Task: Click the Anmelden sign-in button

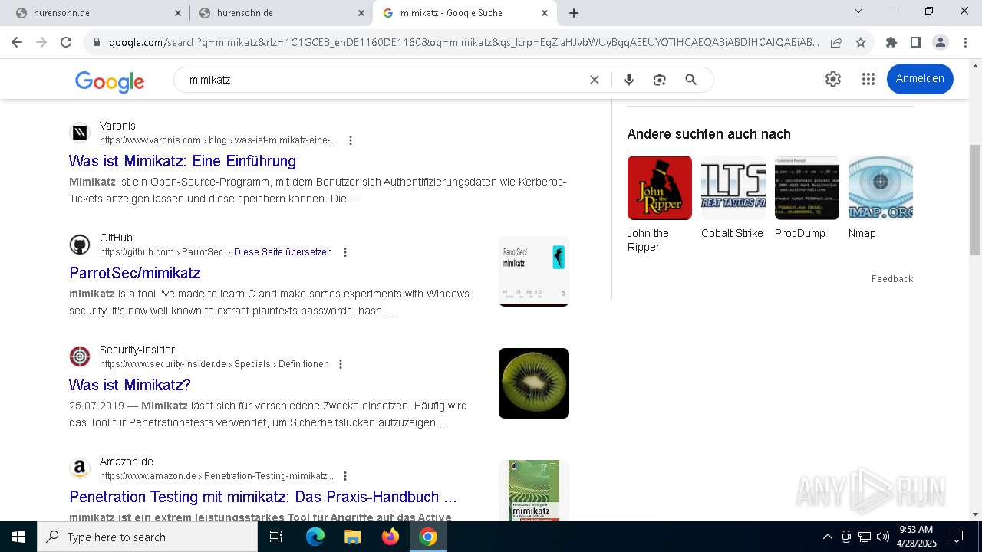Action: coord(920,79)
